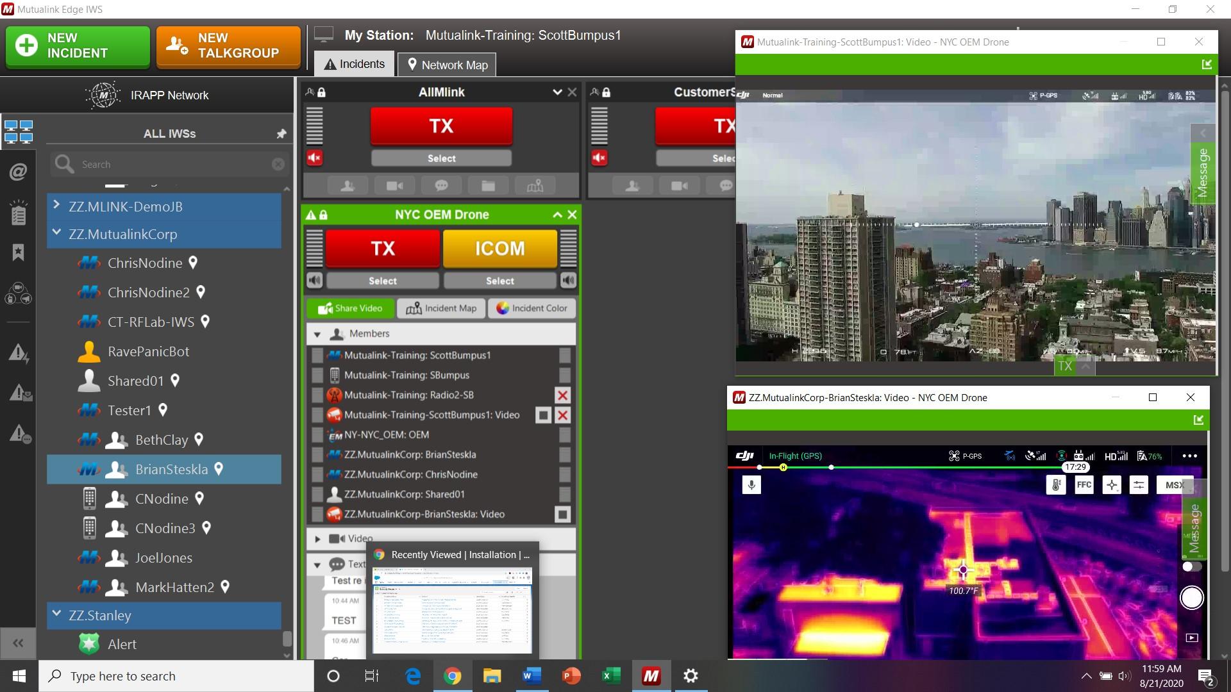This screenshot has height=692, width=1231.
Task: Click AllMlink chat bubble icon
Action: 441,186
